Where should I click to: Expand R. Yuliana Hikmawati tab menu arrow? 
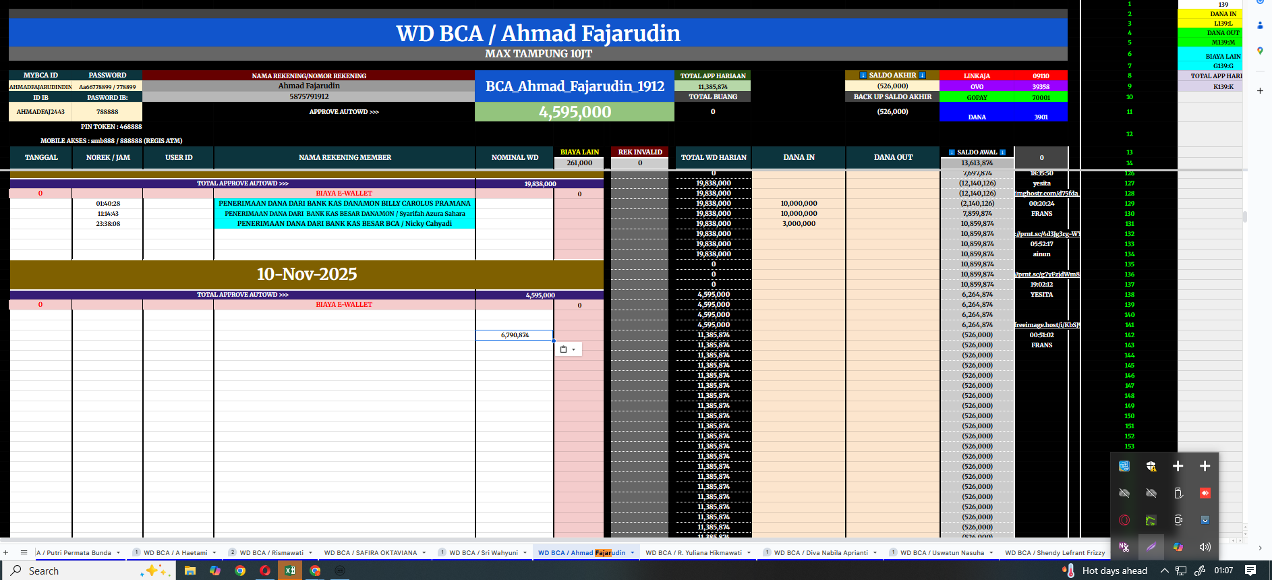coord(749,552)
